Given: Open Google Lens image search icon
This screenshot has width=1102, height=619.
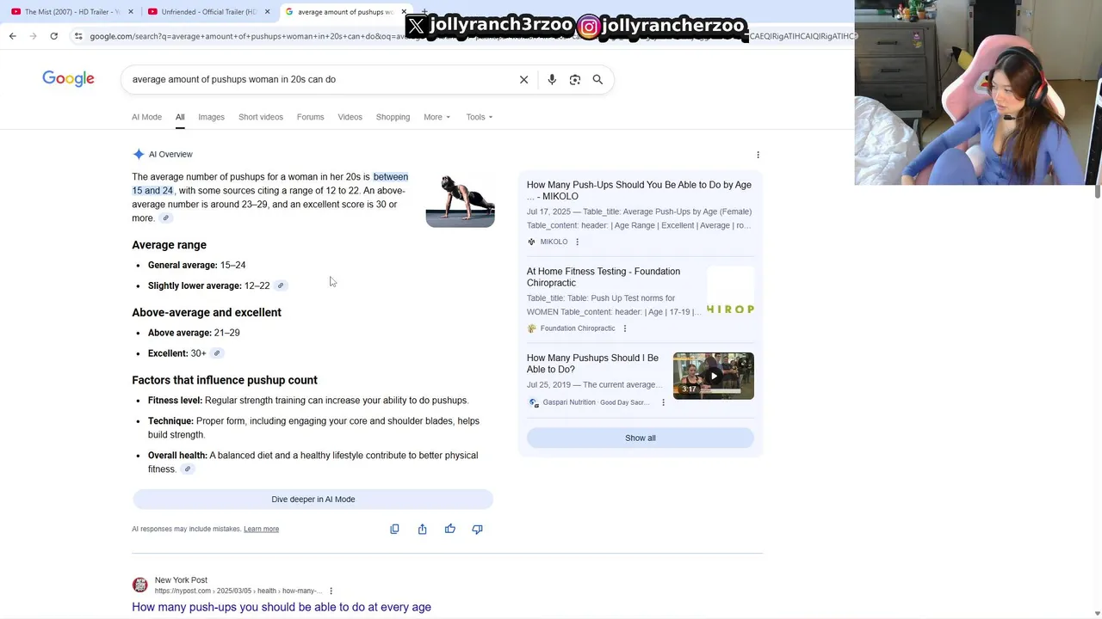Looking at the screenshot, I should tap(575, 79).
